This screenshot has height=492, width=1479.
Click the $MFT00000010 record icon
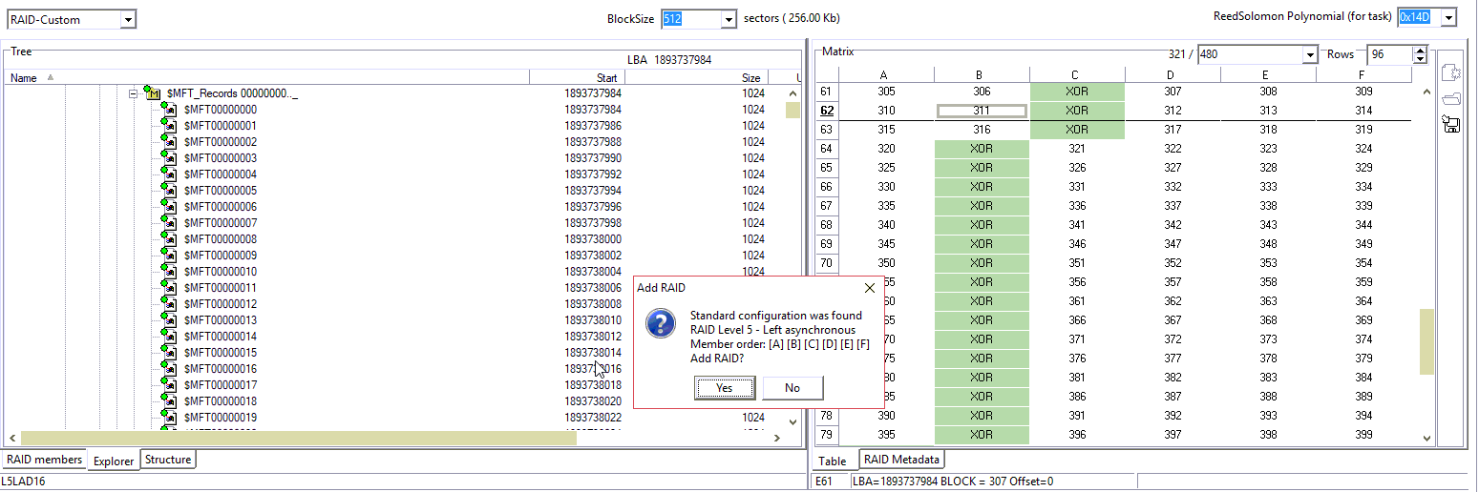coord(170,272)
